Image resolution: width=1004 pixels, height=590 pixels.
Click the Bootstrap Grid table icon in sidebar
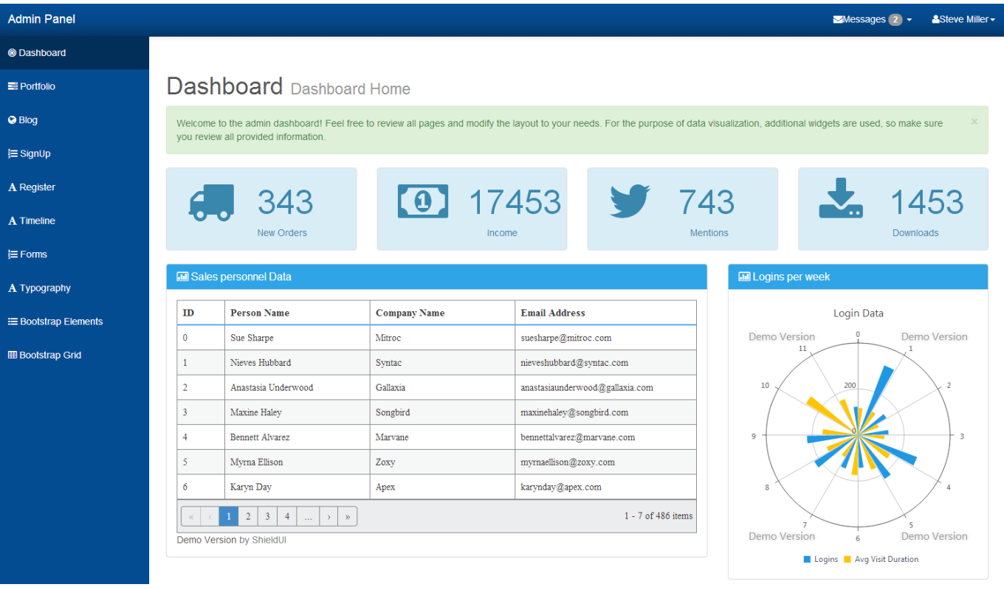click(x=12, y=355)
